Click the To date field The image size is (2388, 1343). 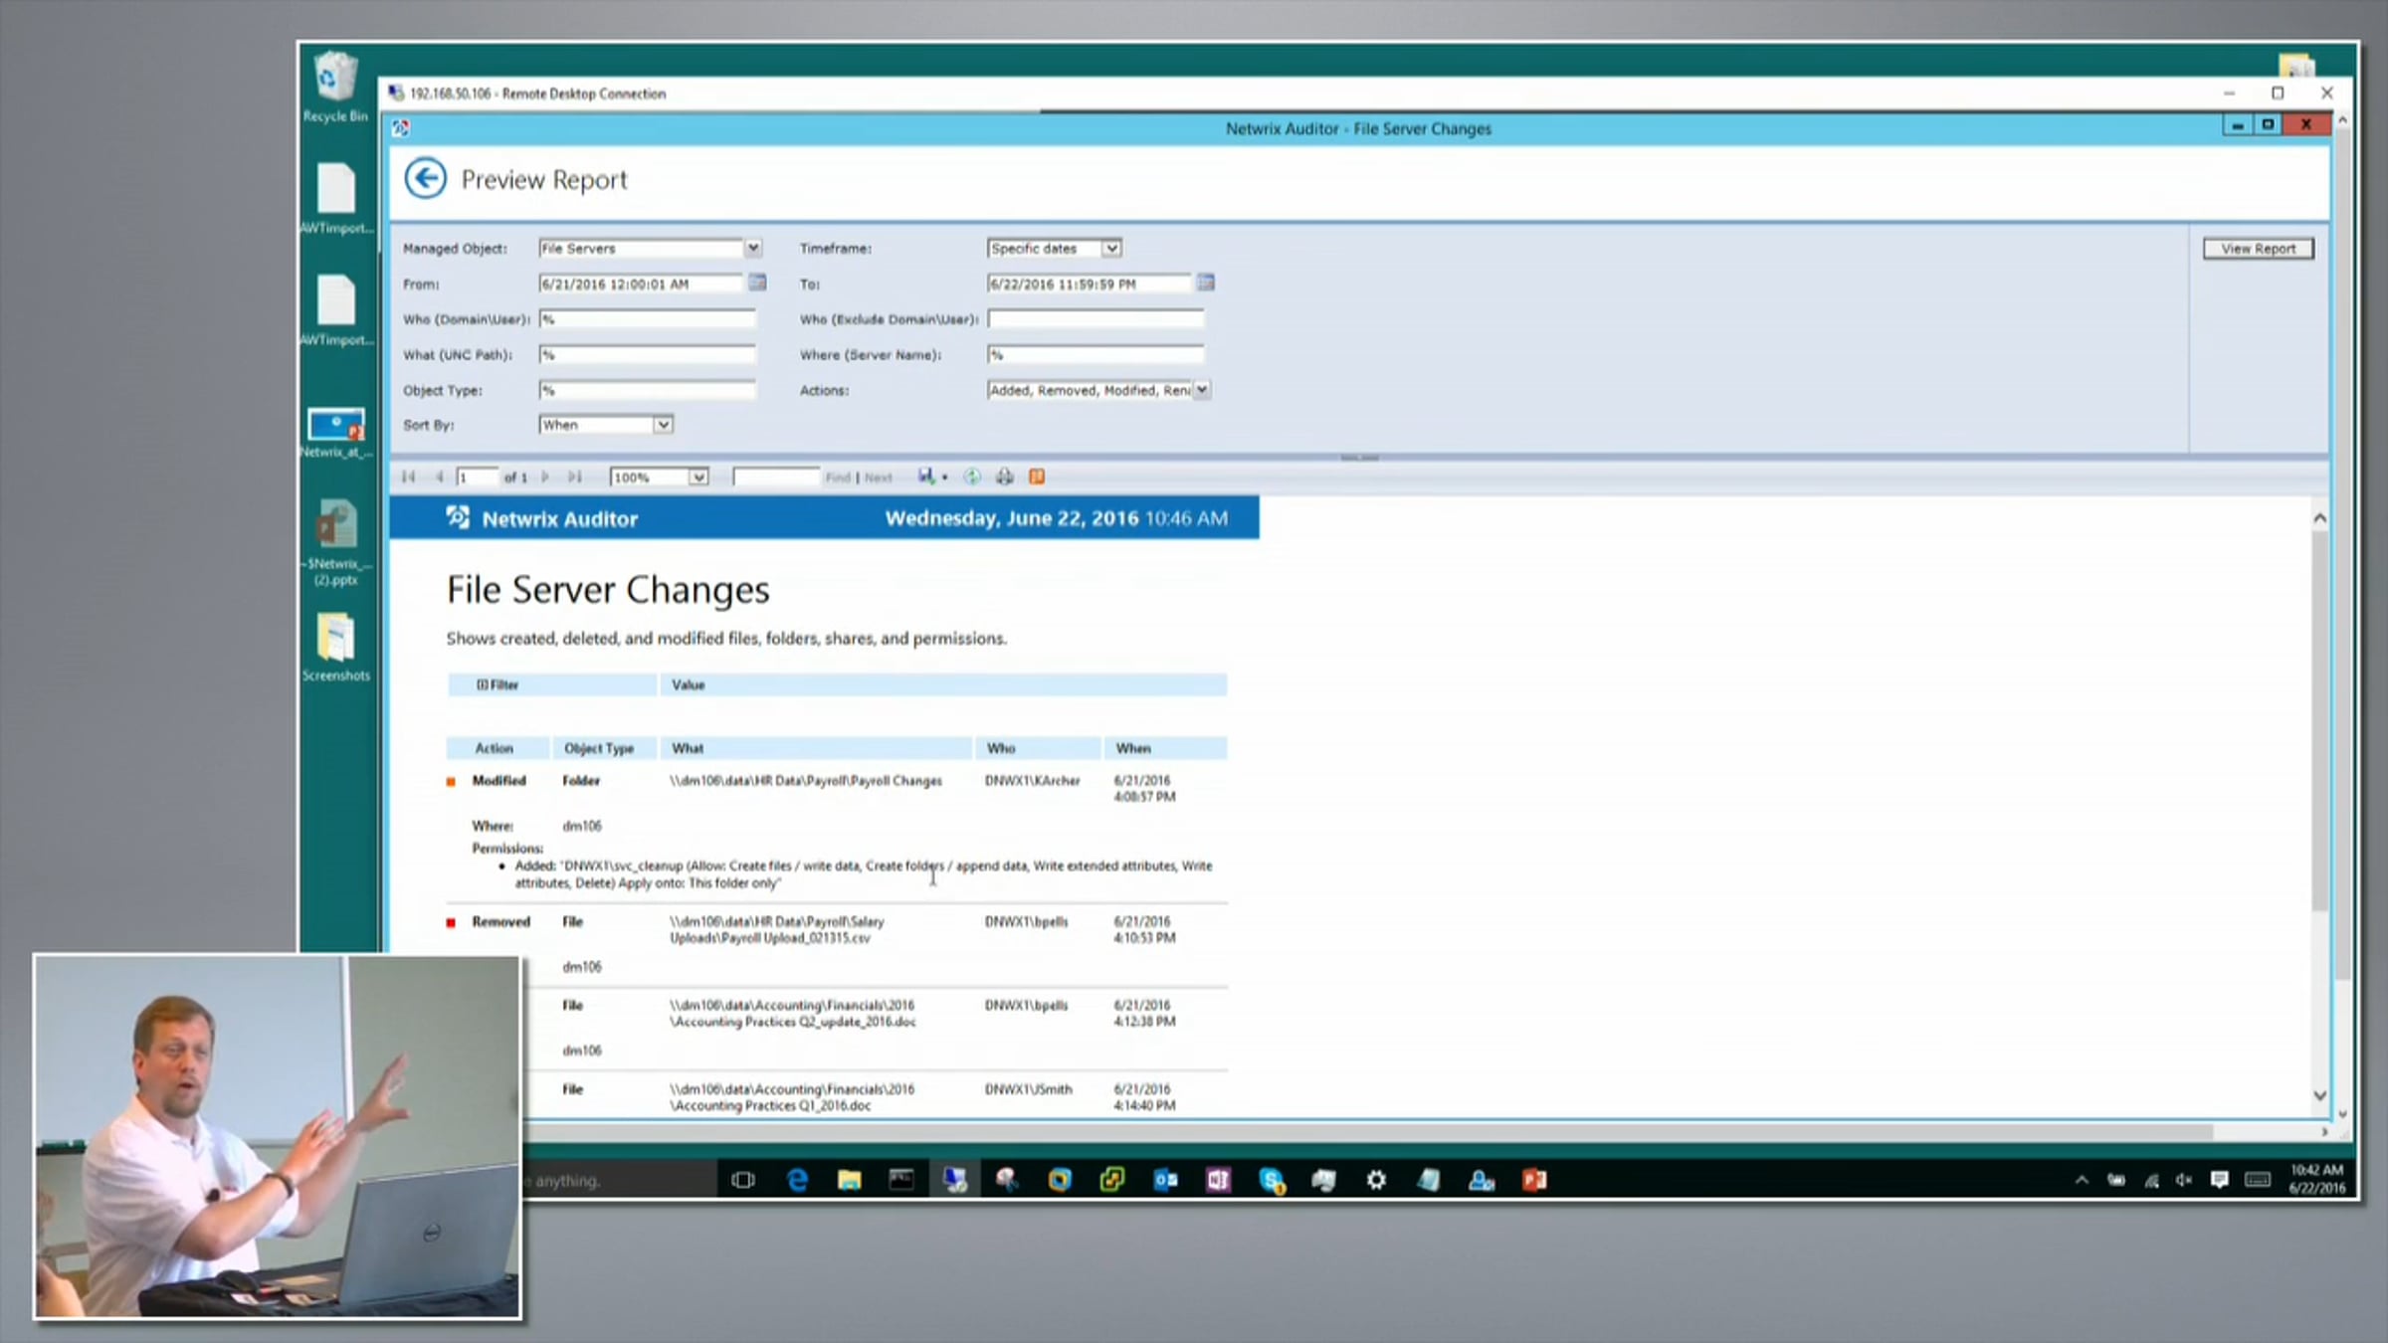[1091, 284]
